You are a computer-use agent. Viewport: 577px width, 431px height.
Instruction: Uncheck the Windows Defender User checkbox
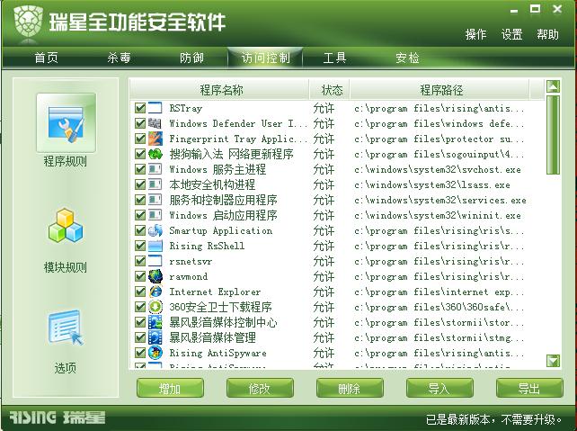(140, 123)
